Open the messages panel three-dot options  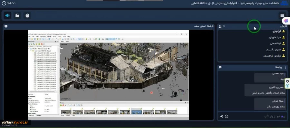(x=285, y=67)
